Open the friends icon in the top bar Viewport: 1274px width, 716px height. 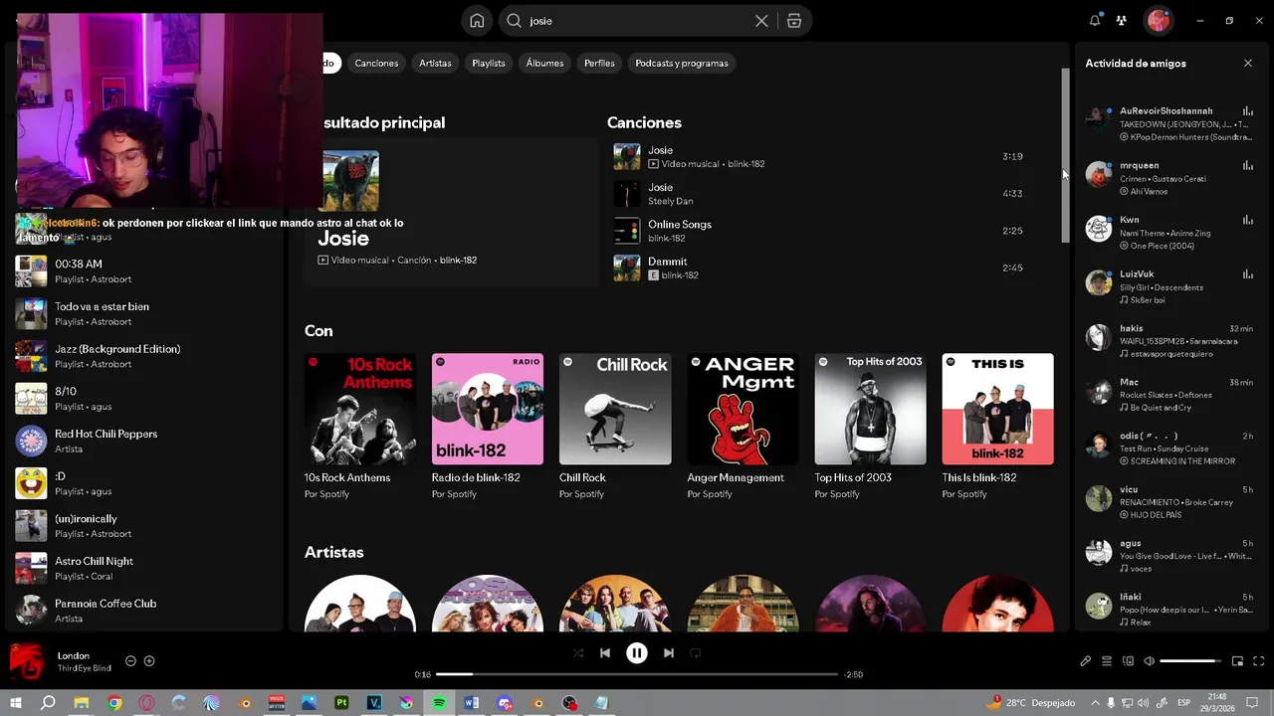pyautogui.click(x=1122, y=20)
